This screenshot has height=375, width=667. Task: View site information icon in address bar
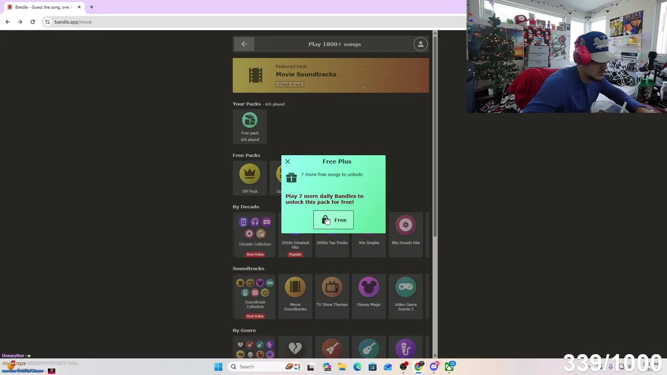(47, 22)
